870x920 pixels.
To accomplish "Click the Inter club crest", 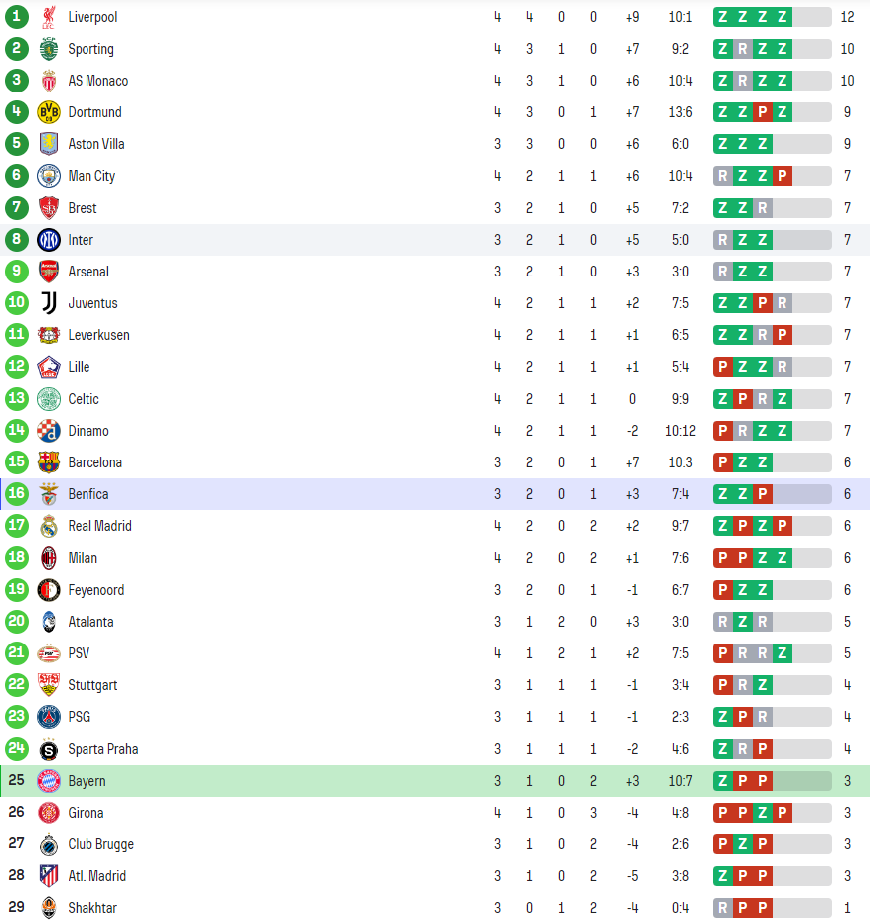I will (49, 240).
